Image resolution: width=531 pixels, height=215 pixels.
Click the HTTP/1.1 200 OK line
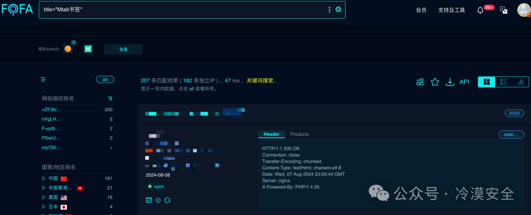coord(281,149)
